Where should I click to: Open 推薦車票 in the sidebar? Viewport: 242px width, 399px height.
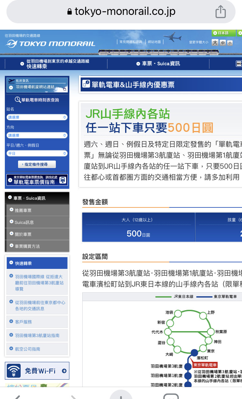37,210
